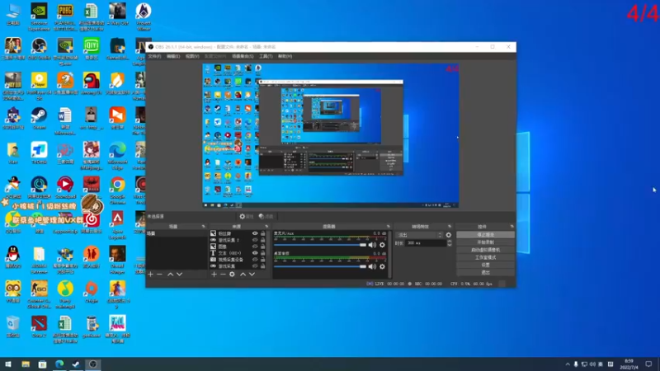This screenshot has height=371, width=660.
Task: Open Dota 2 desktop shortcut
Action: [x=39, y=327]
